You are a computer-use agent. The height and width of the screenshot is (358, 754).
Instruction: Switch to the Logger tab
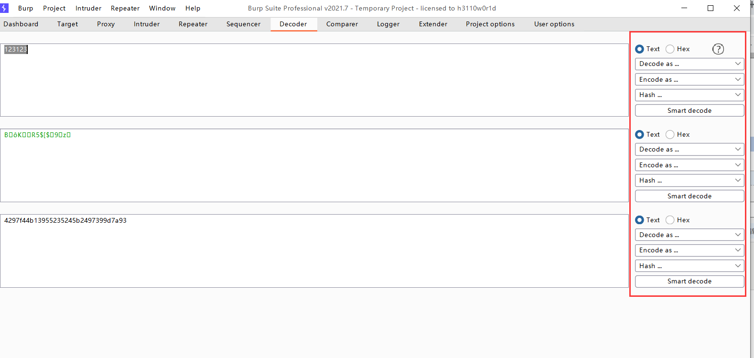point(388,24)
